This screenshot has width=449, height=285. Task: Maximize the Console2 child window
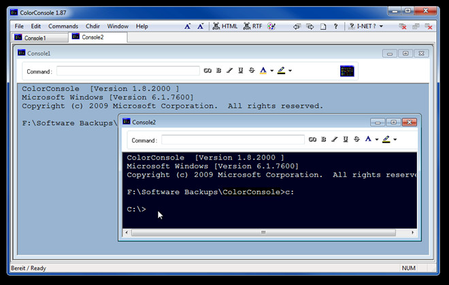pyautogui.click(x=393, y=122)
